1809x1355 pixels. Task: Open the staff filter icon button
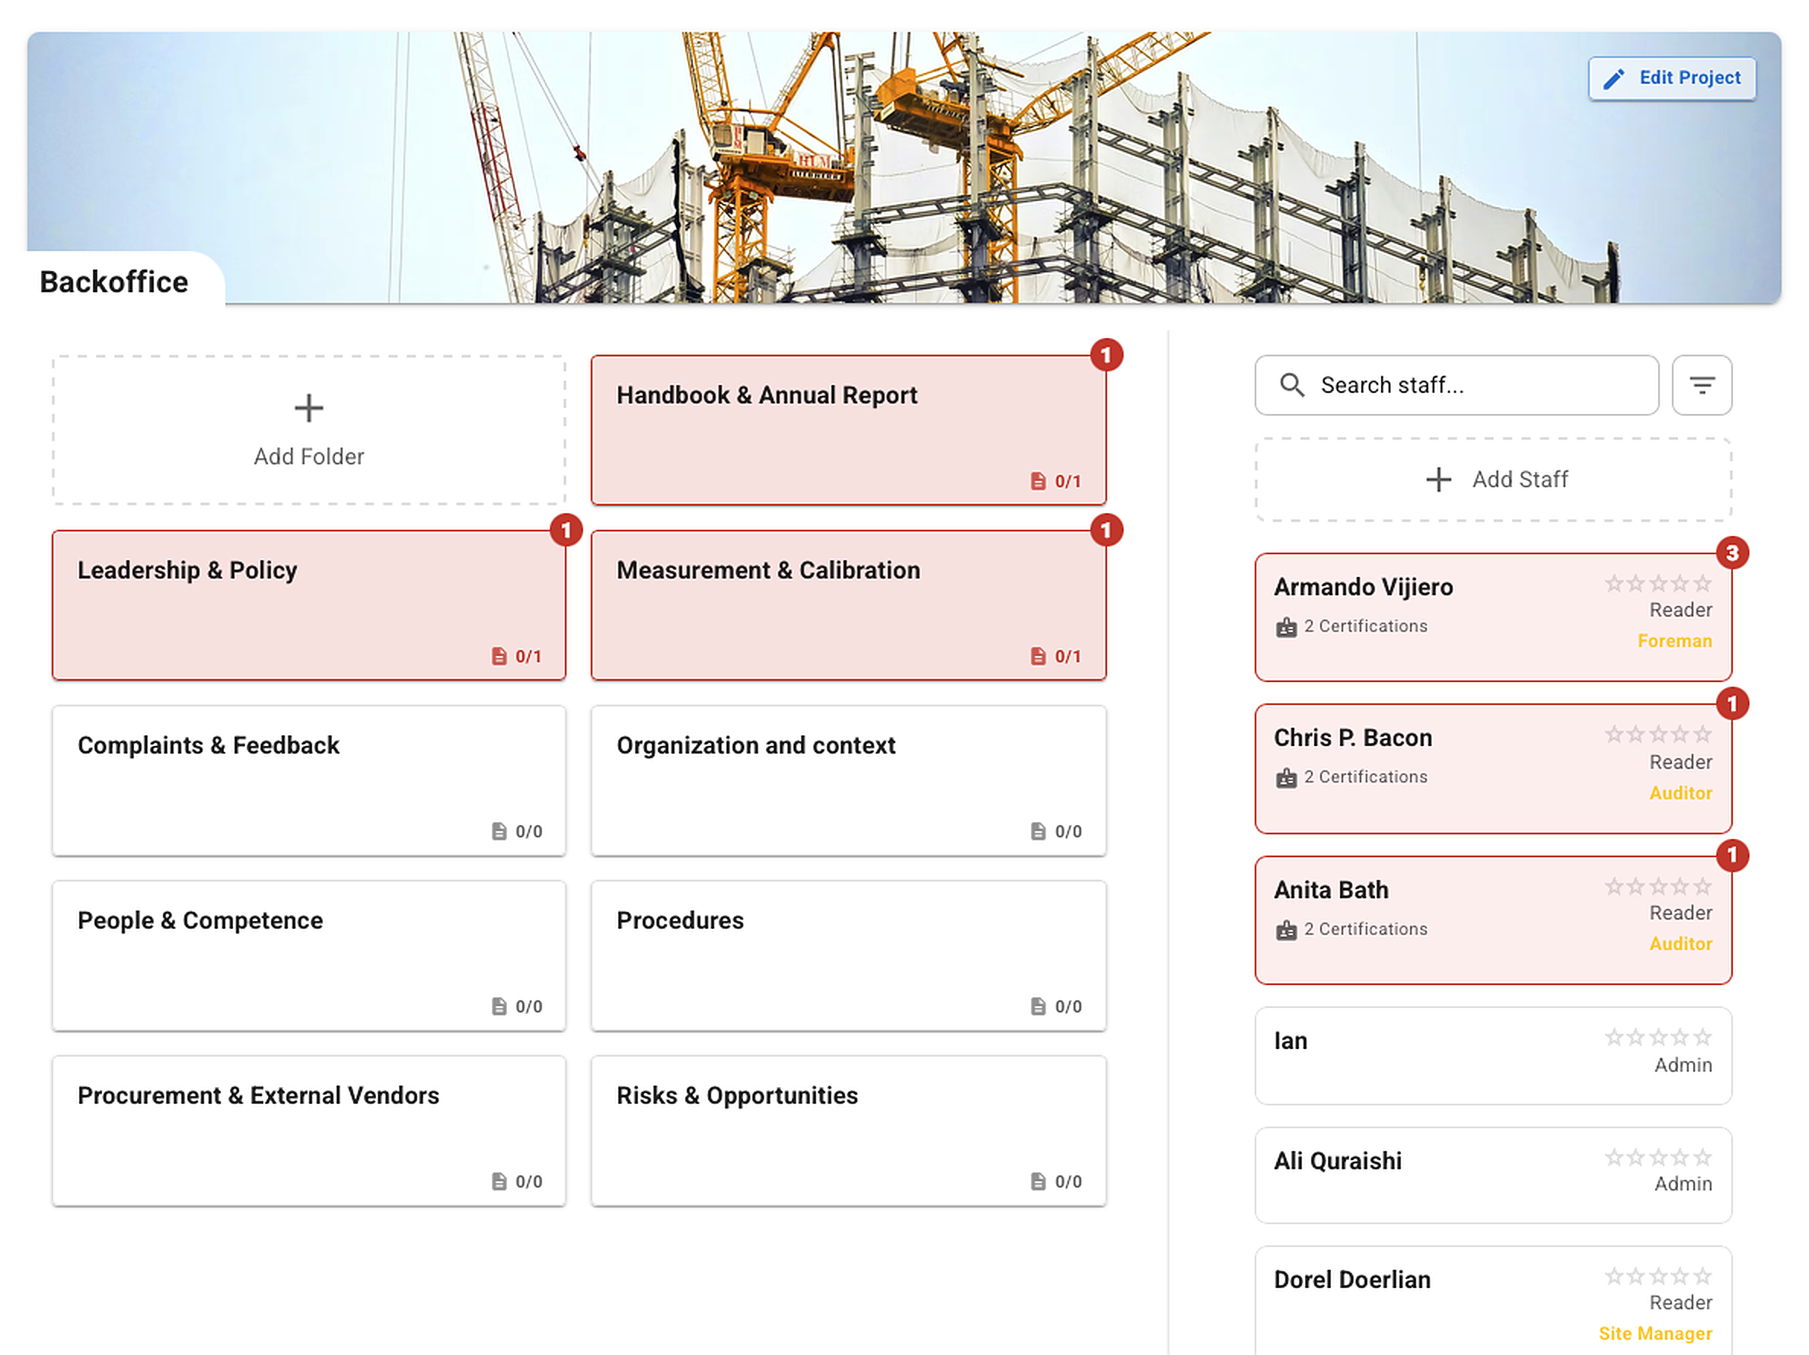tap(1701, 385)
